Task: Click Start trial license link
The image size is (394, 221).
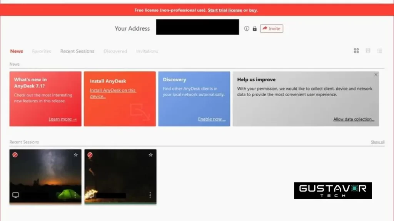Action: (225, 10)
